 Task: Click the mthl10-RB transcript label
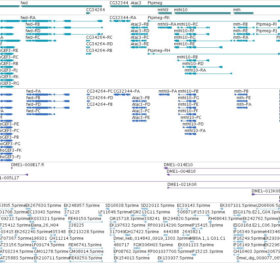(187, 57)
